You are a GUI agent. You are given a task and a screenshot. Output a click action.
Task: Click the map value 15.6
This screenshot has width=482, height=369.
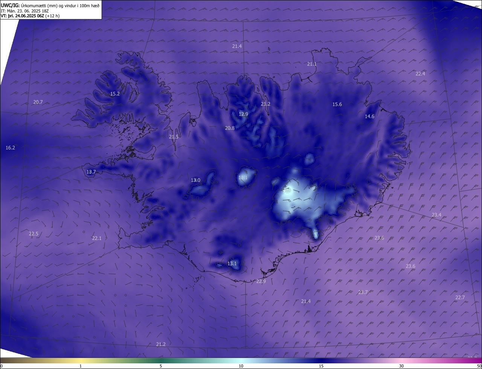337,104
